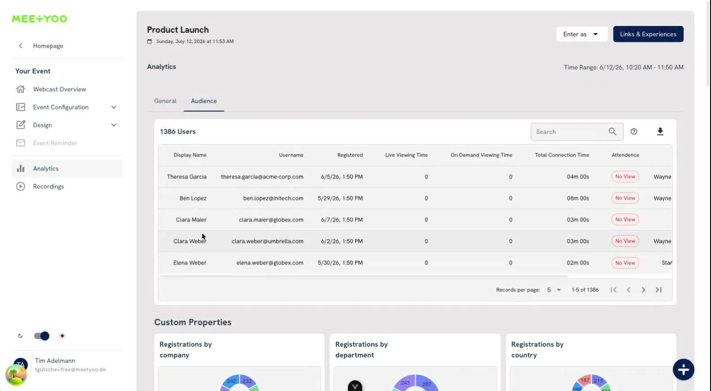The height and width of the screenshot is (391, 711).
Task: Click the Event Configuration checklist icon
Action: pos(21,107)
